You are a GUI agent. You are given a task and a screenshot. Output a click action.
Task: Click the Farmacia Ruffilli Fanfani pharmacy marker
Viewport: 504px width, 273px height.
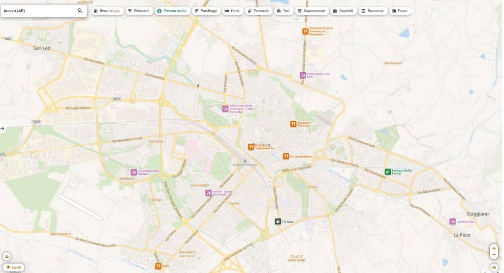[388, 171]
